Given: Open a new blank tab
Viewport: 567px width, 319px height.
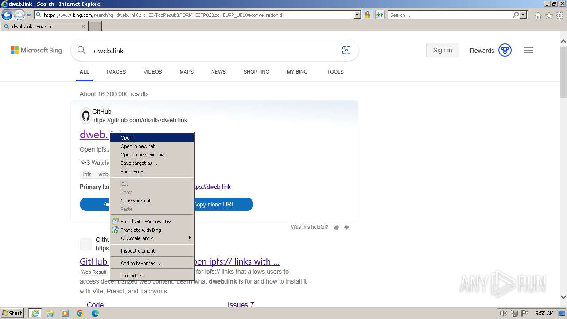Looking at the screenshot, I should click(x=95, y=27).
